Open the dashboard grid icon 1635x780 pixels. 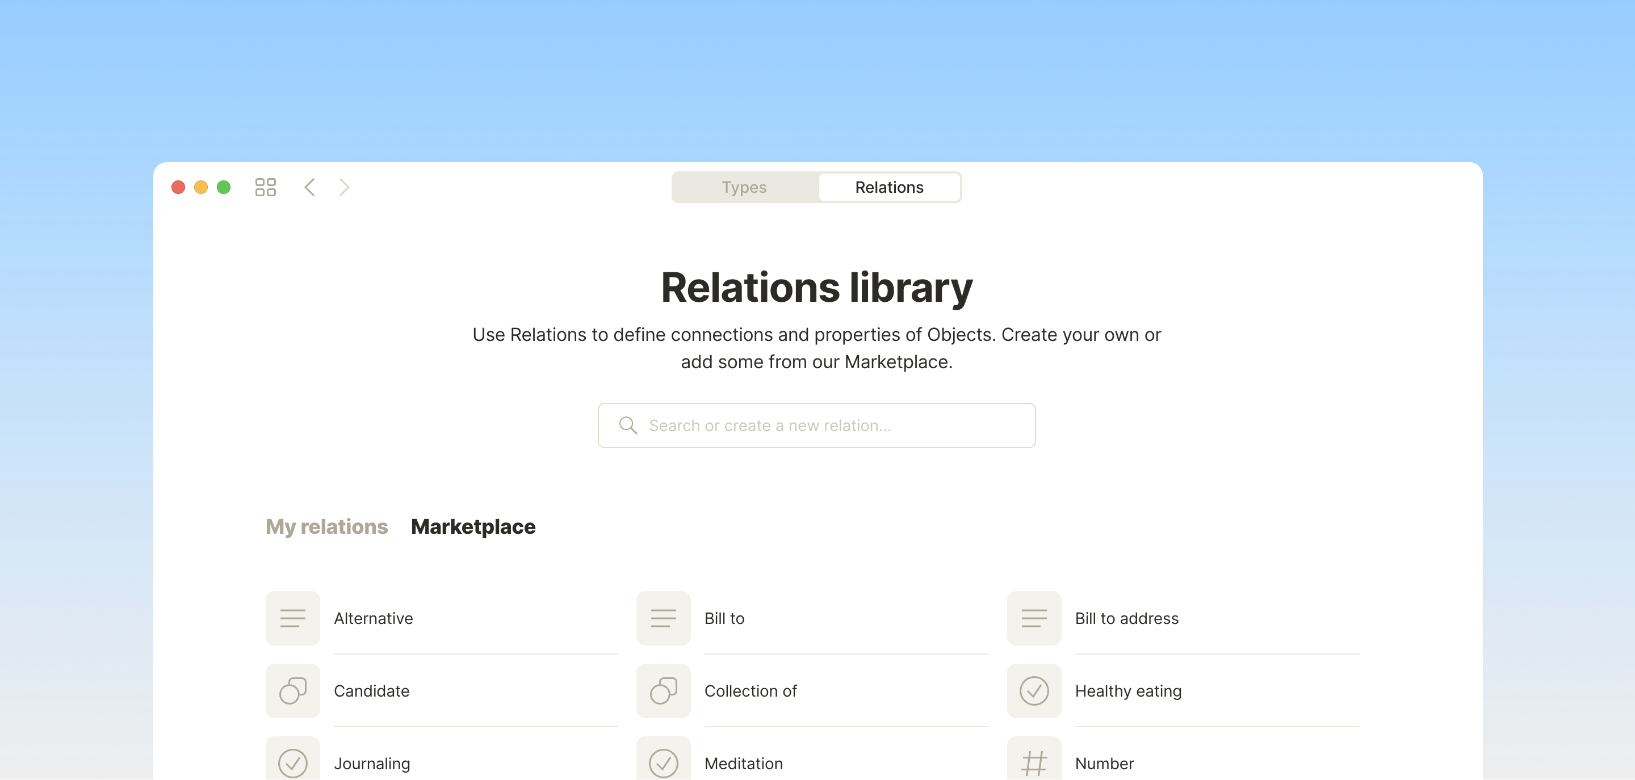265,187
